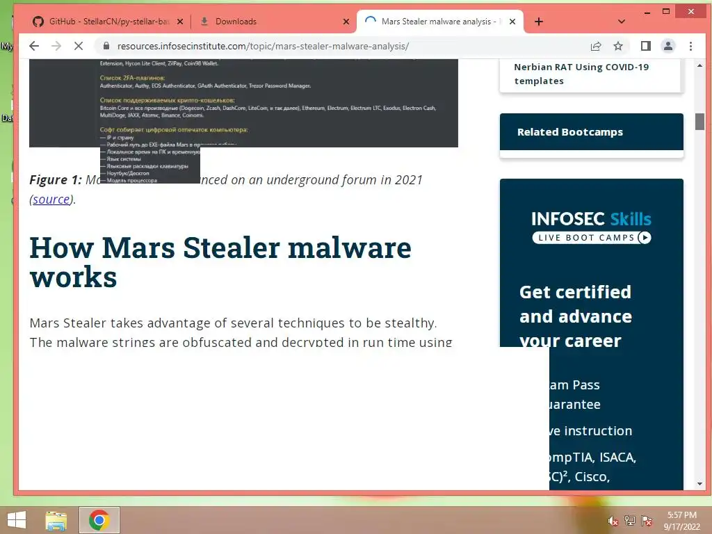Click the scrollbar up arrow

click(699, 66)
